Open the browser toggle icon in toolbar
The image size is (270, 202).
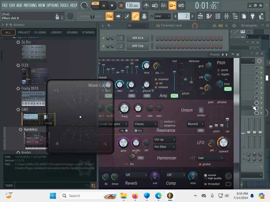tap(235, 16)
